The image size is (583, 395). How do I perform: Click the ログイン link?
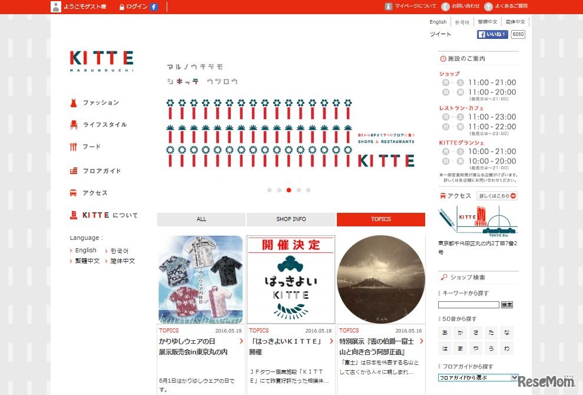[x=137, y=6]
